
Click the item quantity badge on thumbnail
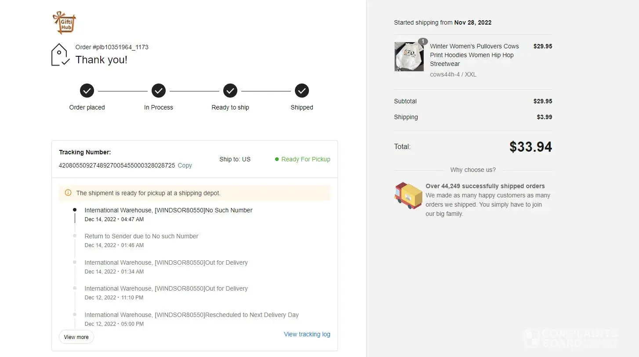pos(423,42)
